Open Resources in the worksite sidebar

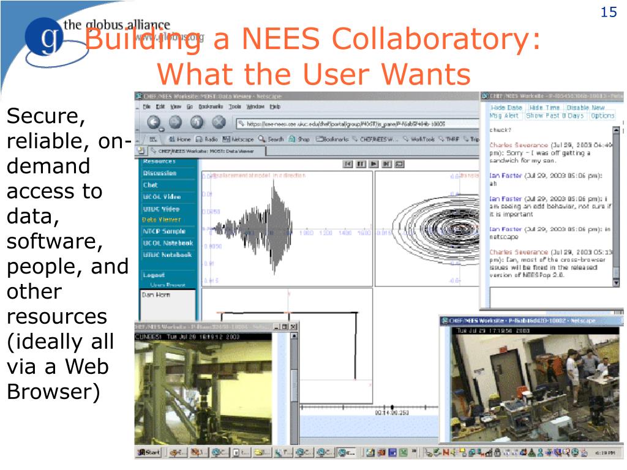coord(159,161)
